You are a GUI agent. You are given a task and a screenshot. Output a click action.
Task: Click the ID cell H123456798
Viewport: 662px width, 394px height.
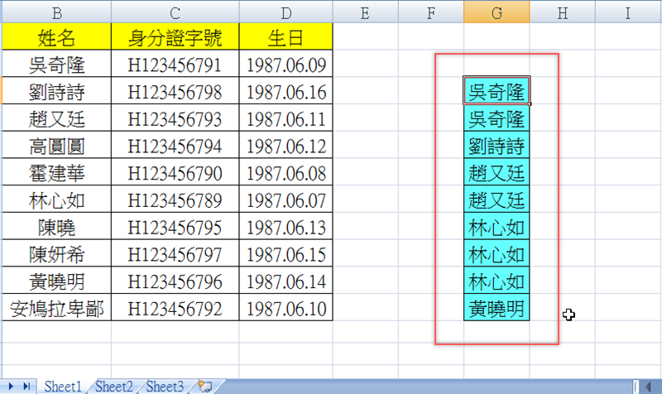pyautogui.click(x=175, y=91)
